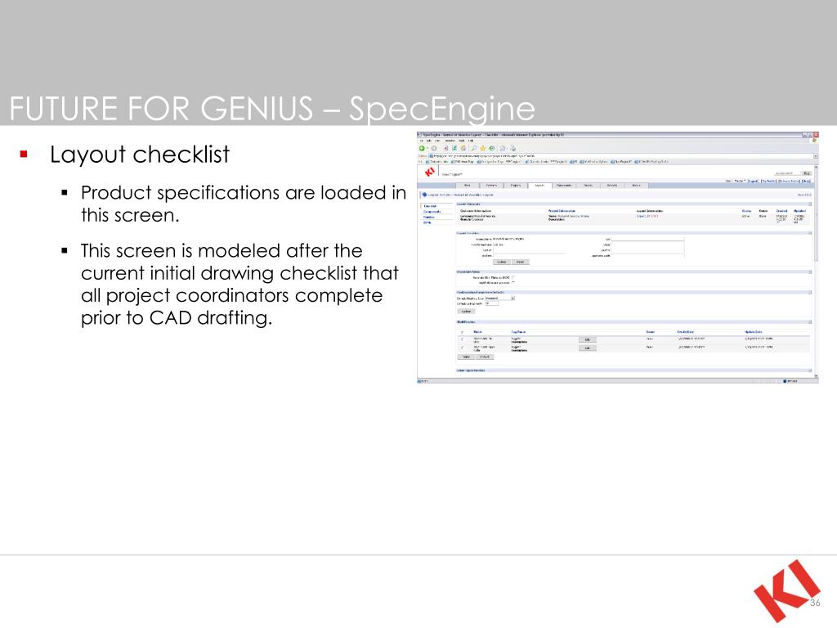Check the second Important Notes checkbox
837x628 pixels.
click(513, 282)
